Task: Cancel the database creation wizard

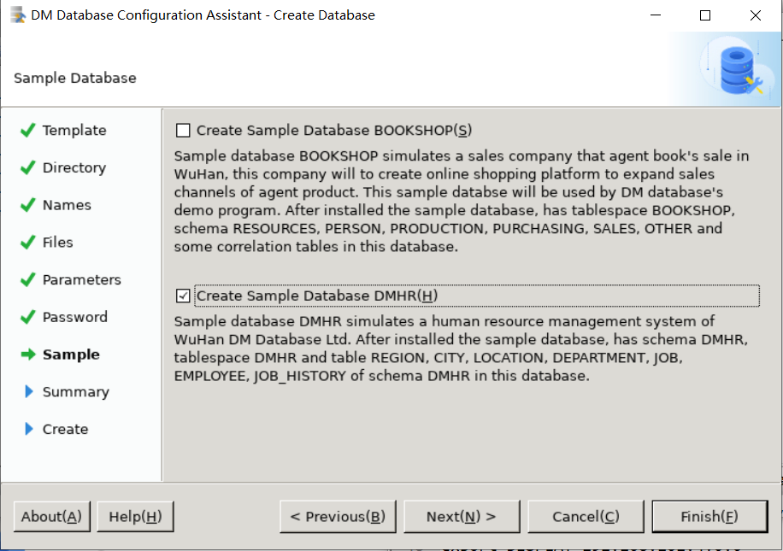Action: 586,517
